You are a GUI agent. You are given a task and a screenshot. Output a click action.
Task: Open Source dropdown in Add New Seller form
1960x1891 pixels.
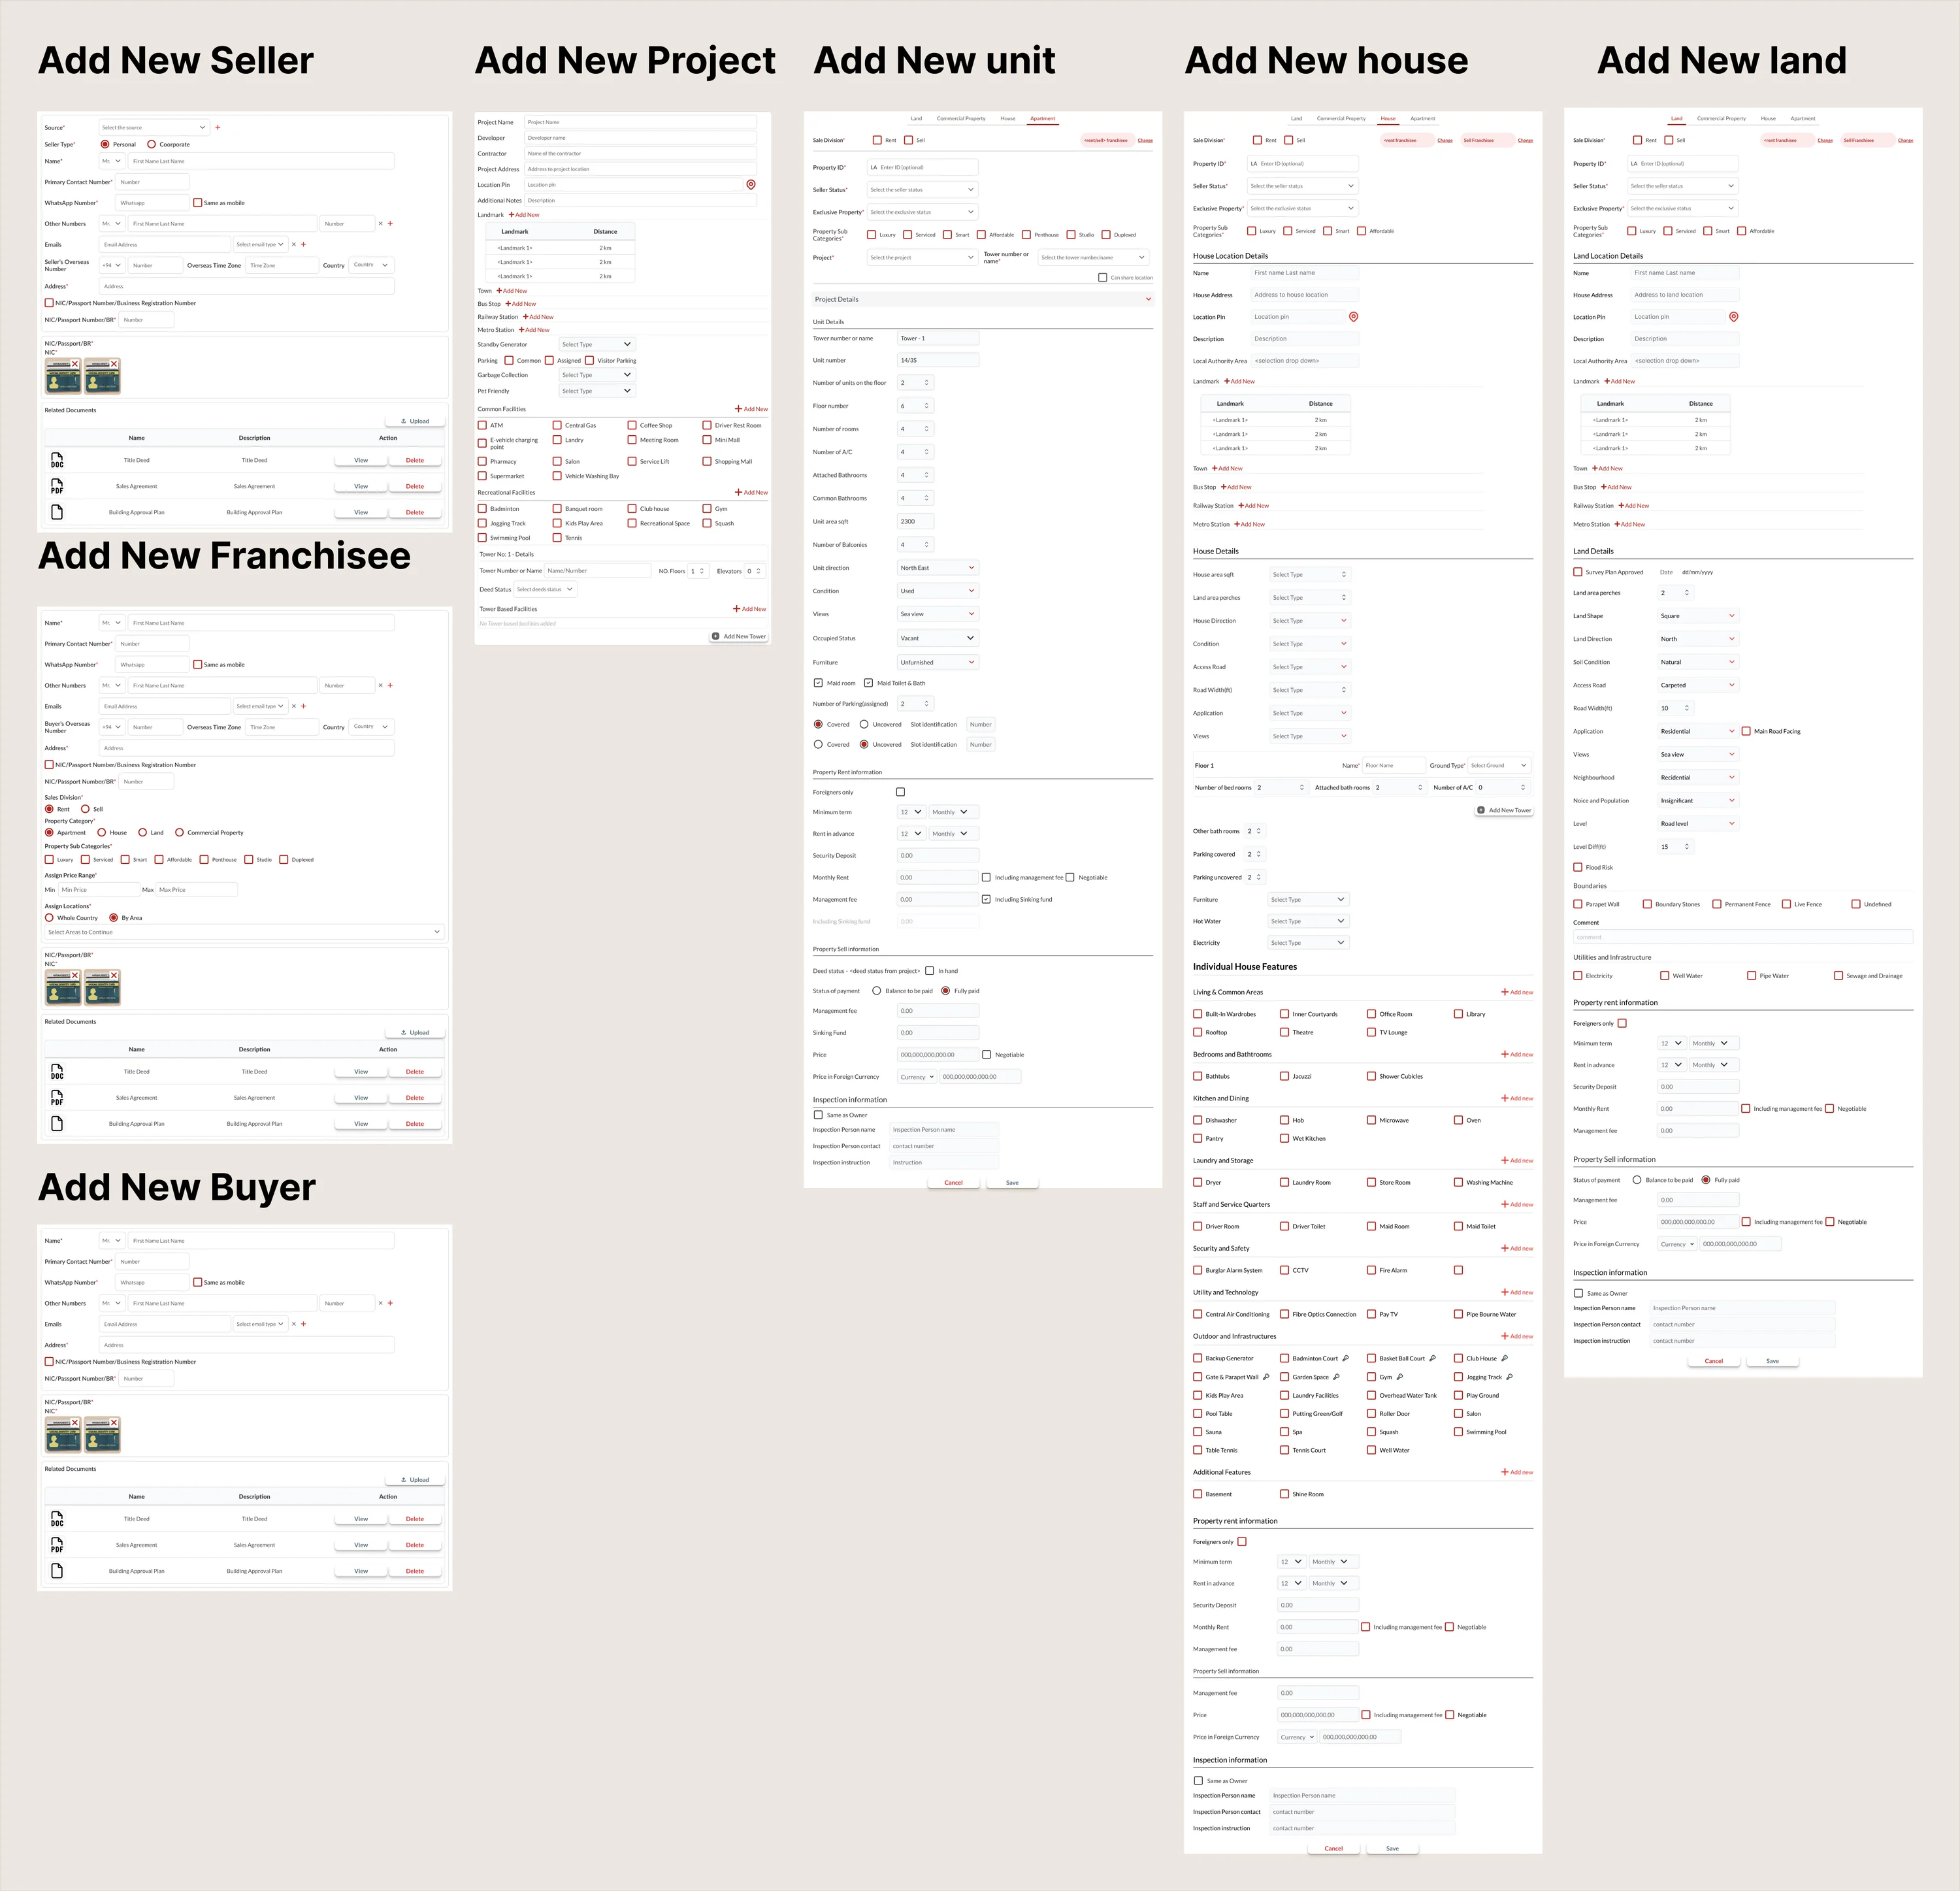tap(154, 127)
